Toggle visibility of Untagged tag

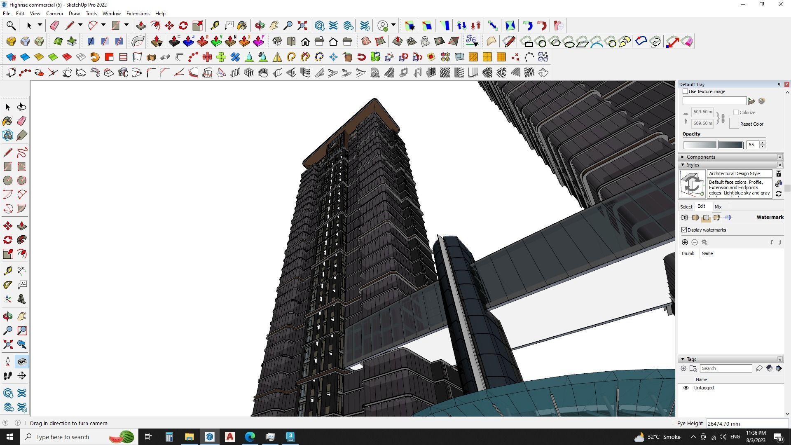click(686, 388)
